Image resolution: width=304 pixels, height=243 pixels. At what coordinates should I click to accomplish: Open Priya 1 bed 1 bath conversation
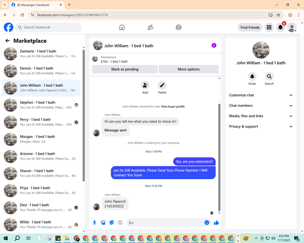(x=41, y=191)
